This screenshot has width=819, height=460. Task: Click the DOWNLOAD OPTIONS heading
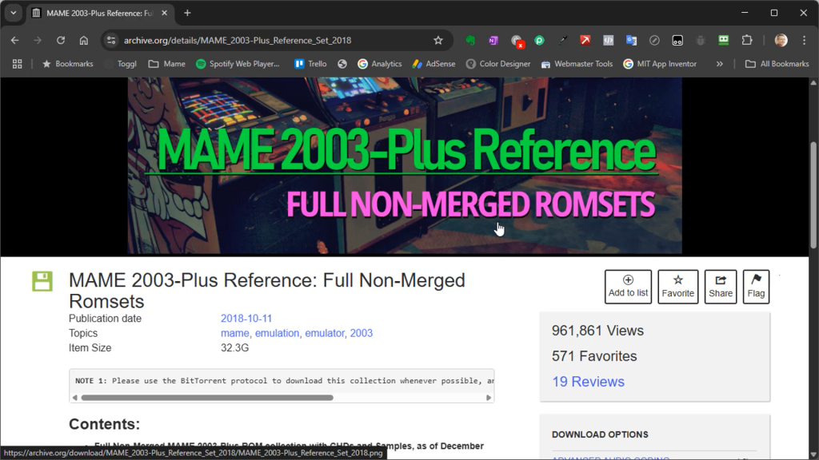[x=600, y=434]
